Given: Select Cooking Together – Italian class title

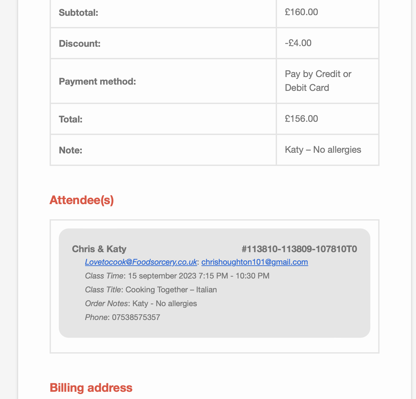Looking at the screenshot, I should (171, 290).
